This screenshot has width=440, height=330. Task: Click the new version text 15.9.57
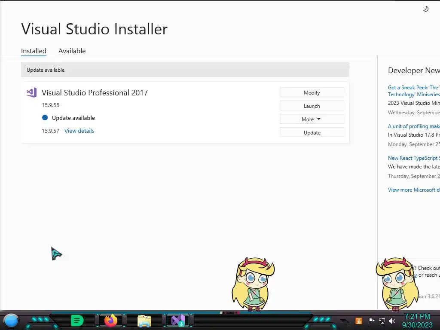(51, 131)
